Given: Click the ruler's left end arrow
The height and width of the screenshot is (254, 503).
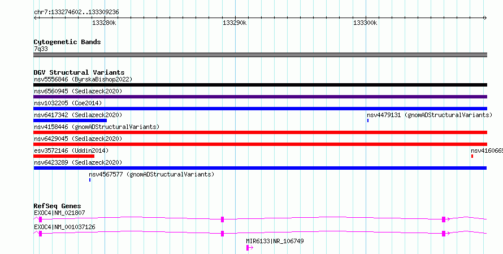Looking at the screenshot, I should (x=35, y=18).
